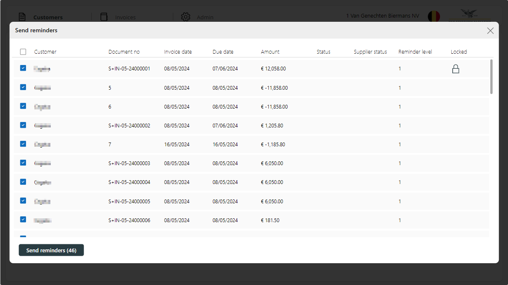This screenshot has width=508, height=285.
Task: Uncheck the checkbox for document 6
Action: (x=23, y=106)
